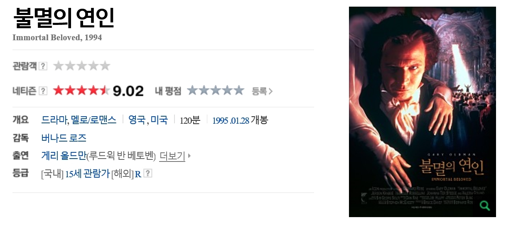The width and height of the screenshot is (506, 225).
Task: Click the gray 관람객 rating stars
Action: pos(82,66)
